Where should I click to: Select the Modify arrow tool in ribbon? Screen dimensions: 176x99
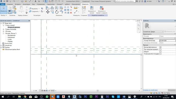pos(4,10)
